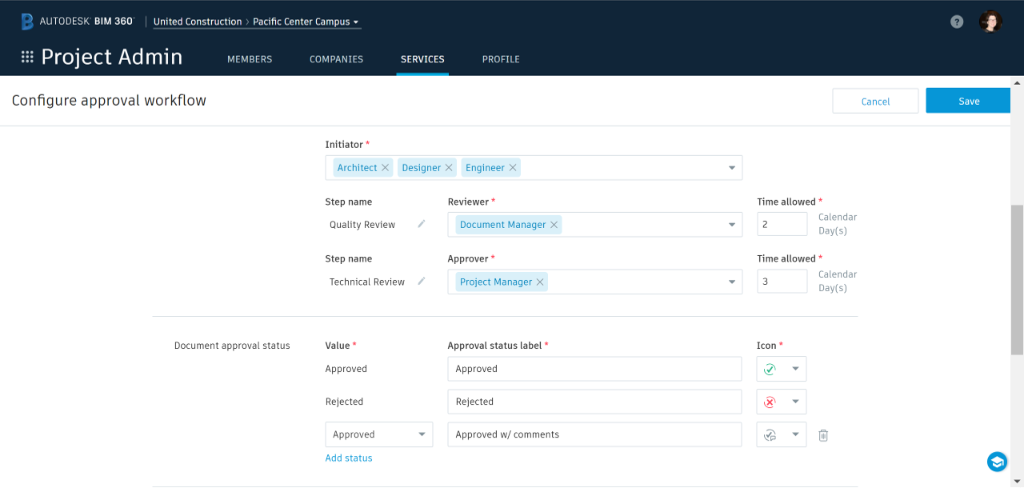
Task: Edit the Technical Review step name
Action: tap(422, 281)
